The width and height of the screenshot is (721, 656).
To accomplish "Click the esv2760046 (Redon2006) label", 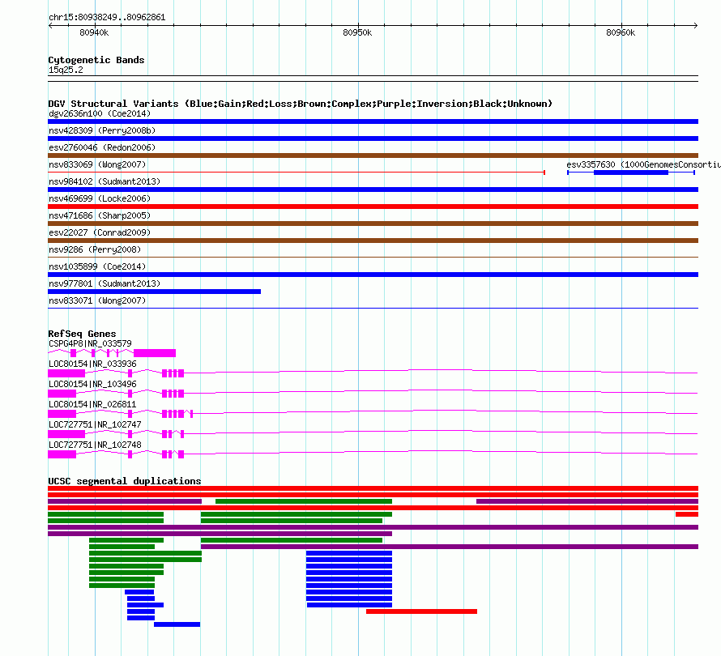I will click(102, 147).
